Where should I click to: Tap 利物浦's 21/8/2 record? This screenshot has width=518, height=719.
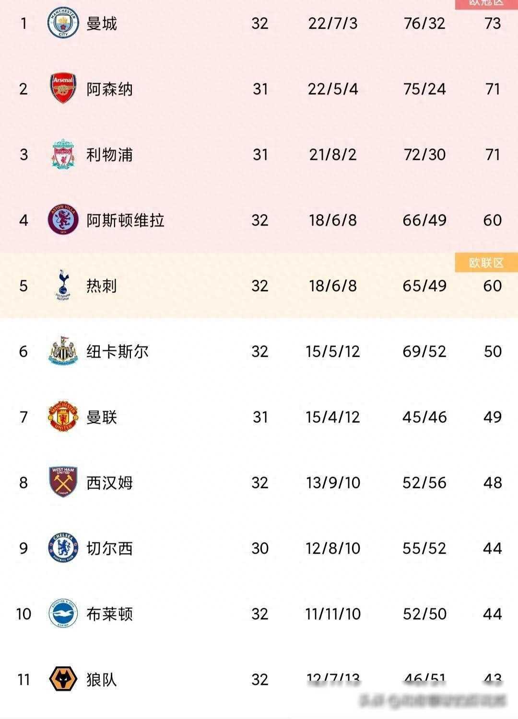(333, 155)
